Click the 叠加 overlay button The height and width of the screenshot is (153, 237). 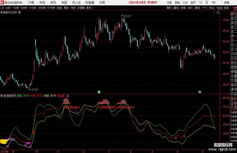[x=176, y=8]
